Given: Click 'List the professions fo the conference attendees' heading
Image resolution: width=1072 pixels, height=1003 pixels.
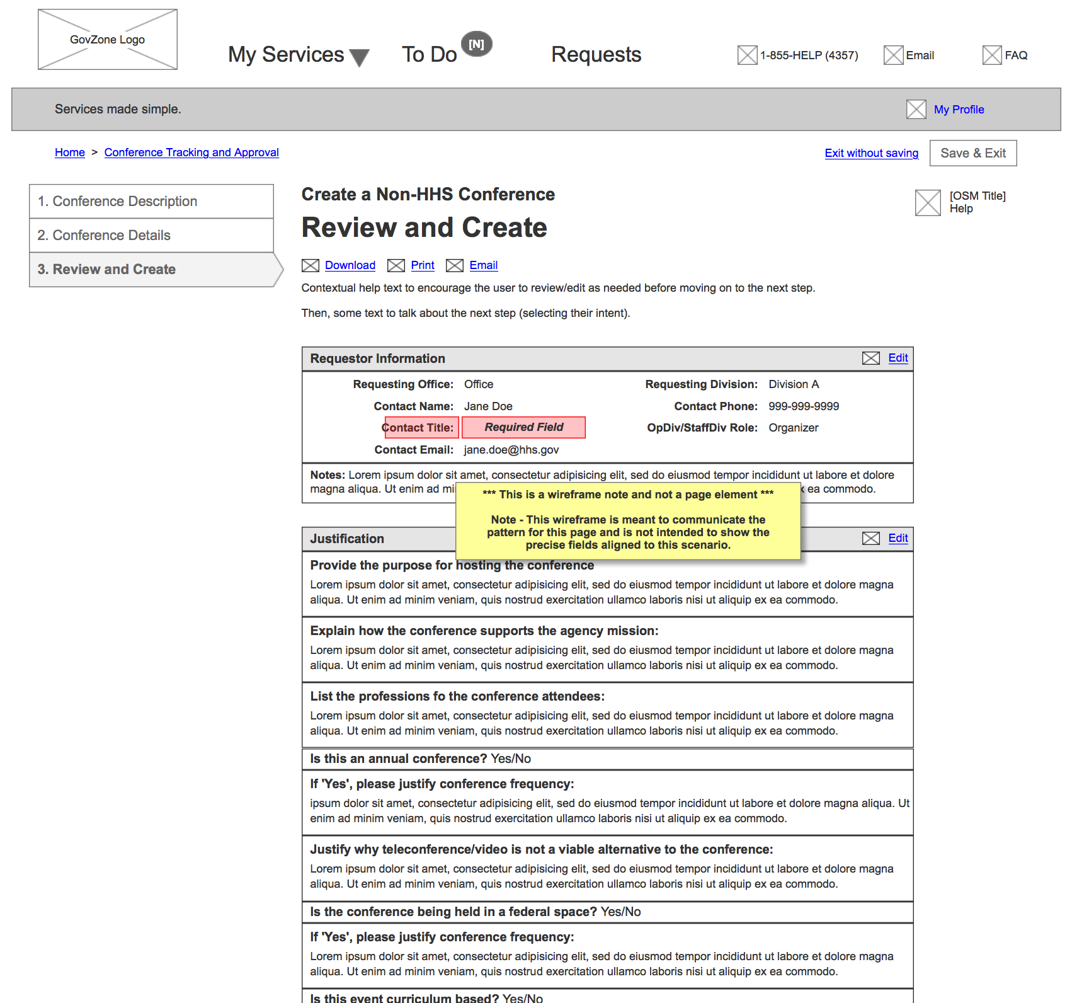Looking at the screenshot, I should pos(457,696).
